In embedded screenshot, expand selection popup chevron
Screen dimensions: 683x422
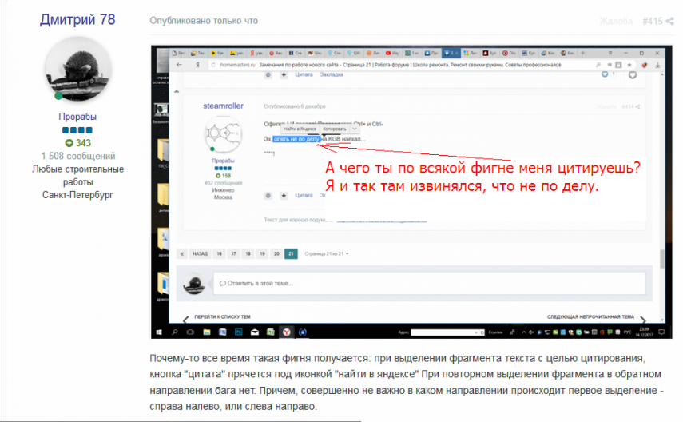[x=355, y=129]
